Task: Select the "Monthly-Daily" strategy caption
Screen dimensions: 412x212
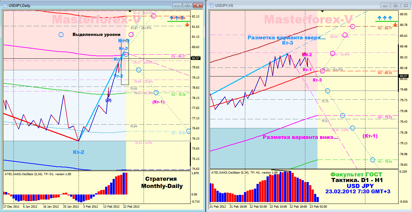Action: 162,186
